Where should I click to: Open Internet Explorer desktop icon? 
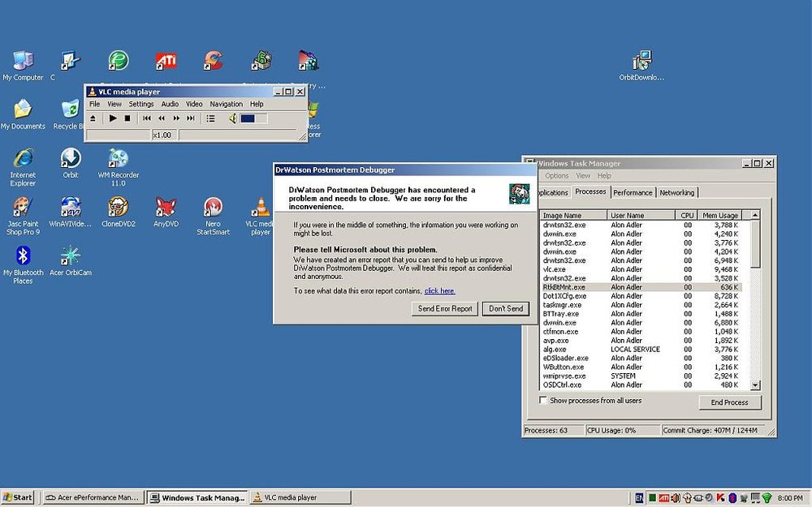click(23, 167)
